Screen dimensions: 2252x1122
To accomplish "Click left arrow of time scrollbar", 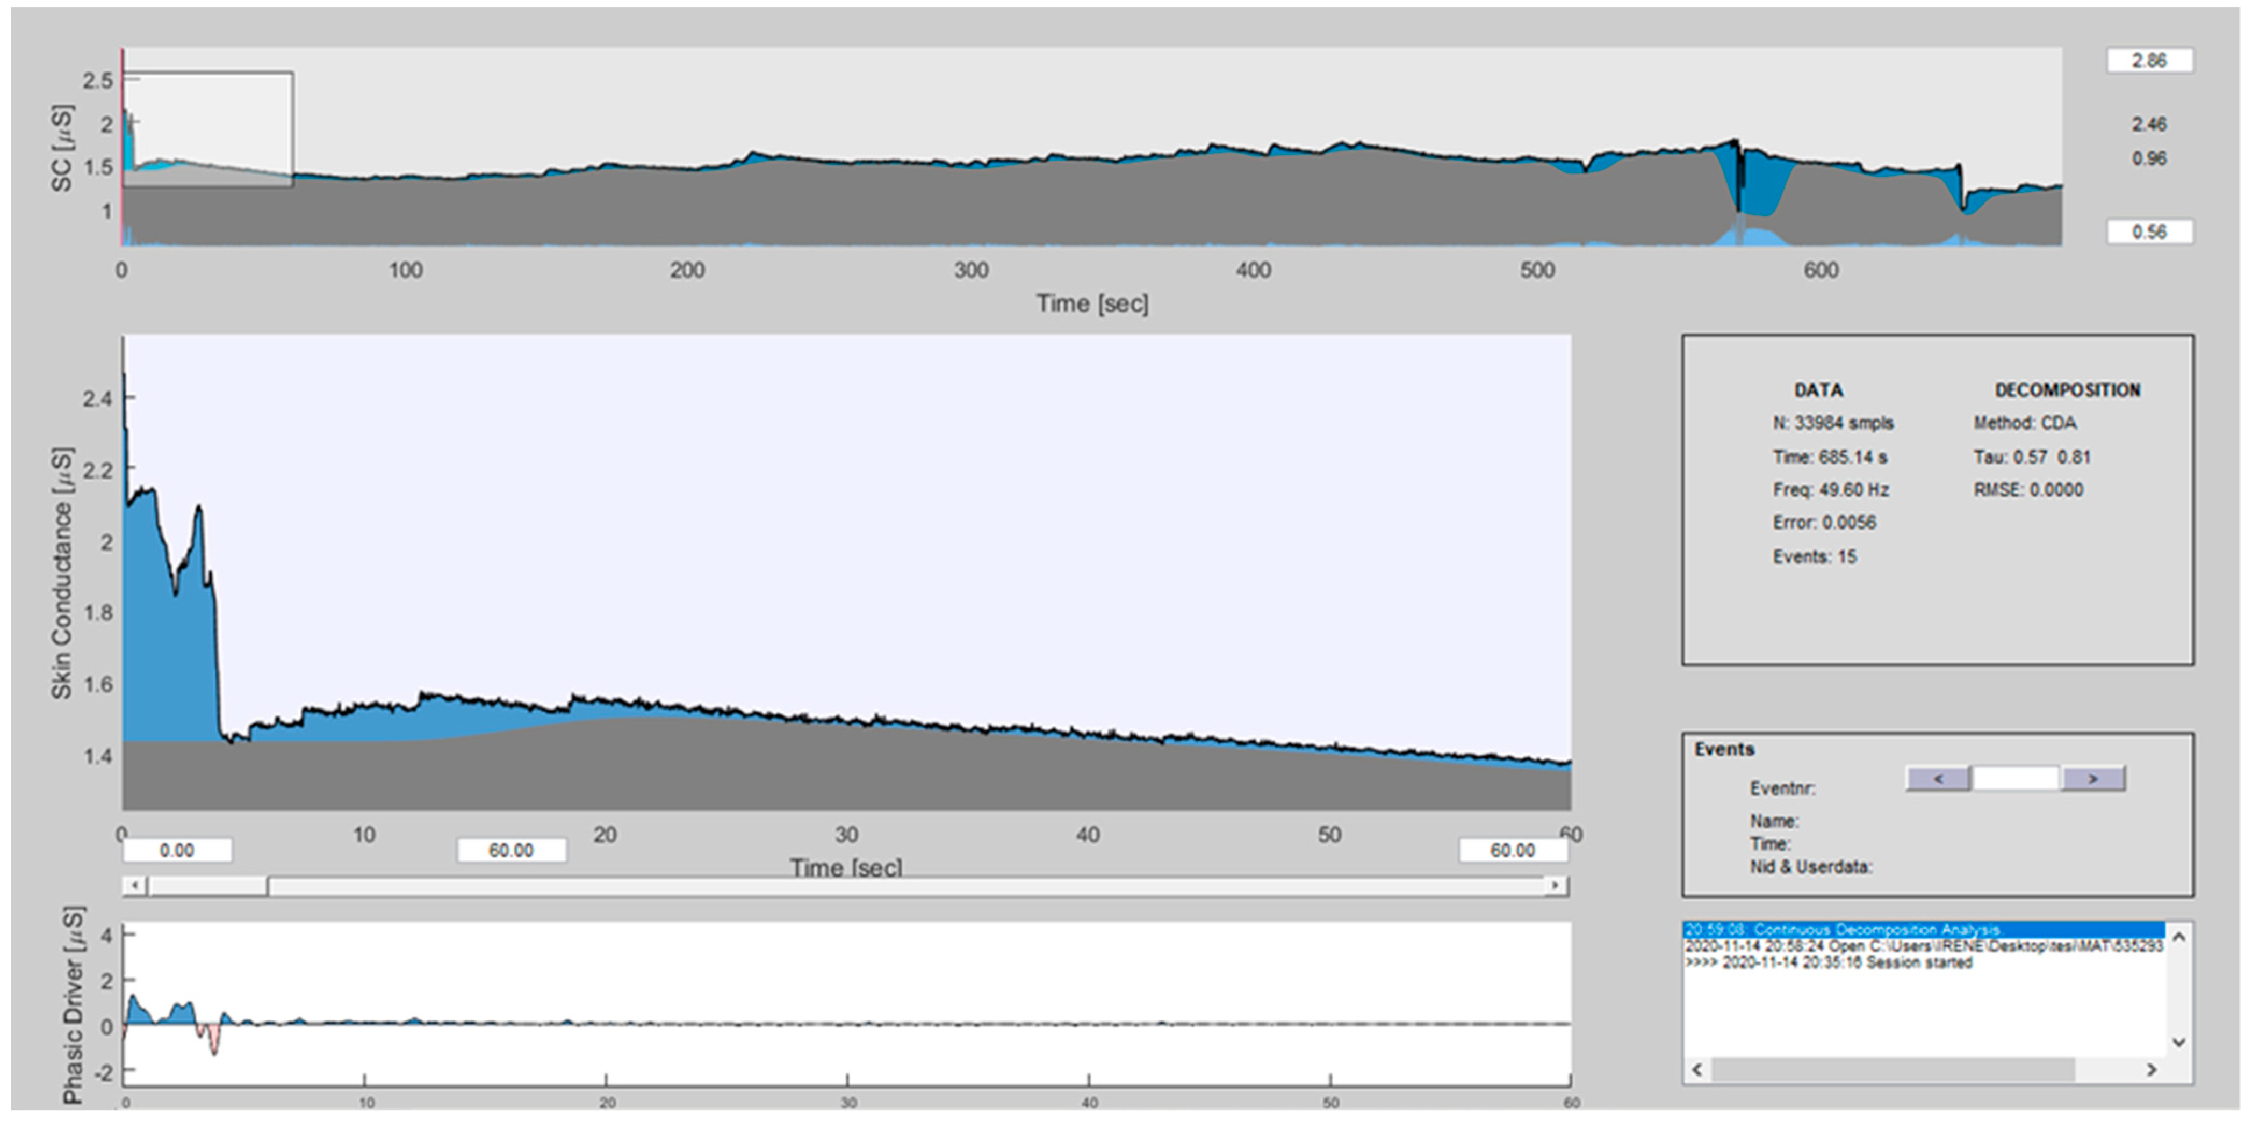I will 134,885.
